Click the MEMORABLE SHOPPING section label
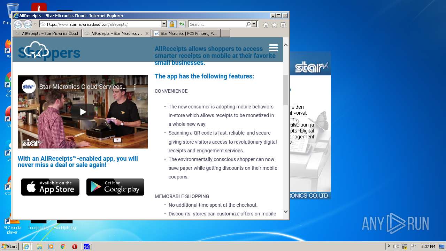Screen dimensions: 446x251 182,196
